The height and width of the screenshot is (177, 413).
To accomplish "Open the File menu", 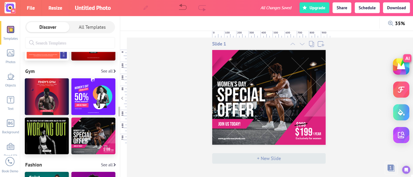I will pos(31,8).
